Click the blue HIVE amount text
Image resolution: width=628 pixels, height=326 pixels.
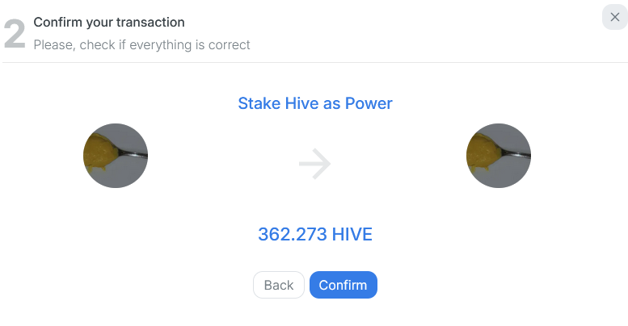pos(315,234)
